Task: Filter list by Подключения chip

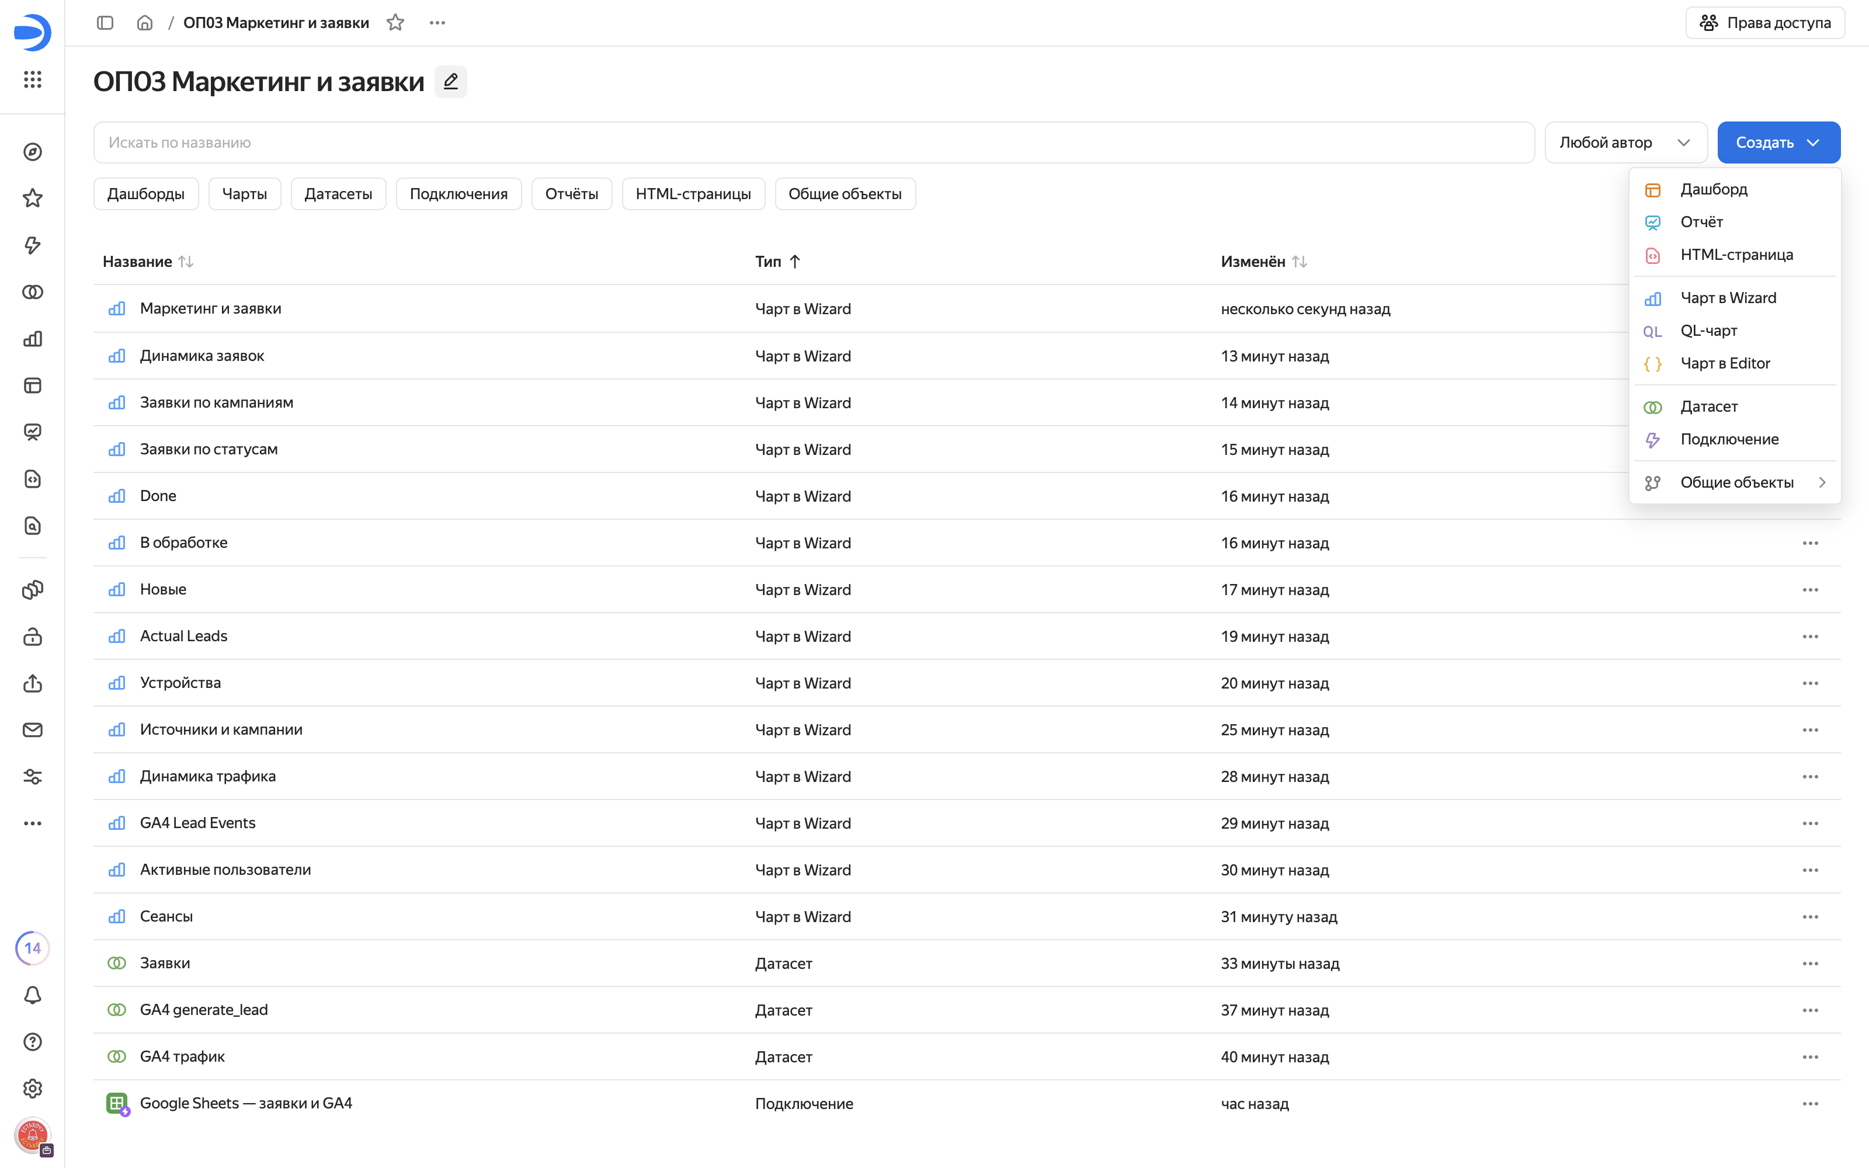Action: (x=458, y=194)
